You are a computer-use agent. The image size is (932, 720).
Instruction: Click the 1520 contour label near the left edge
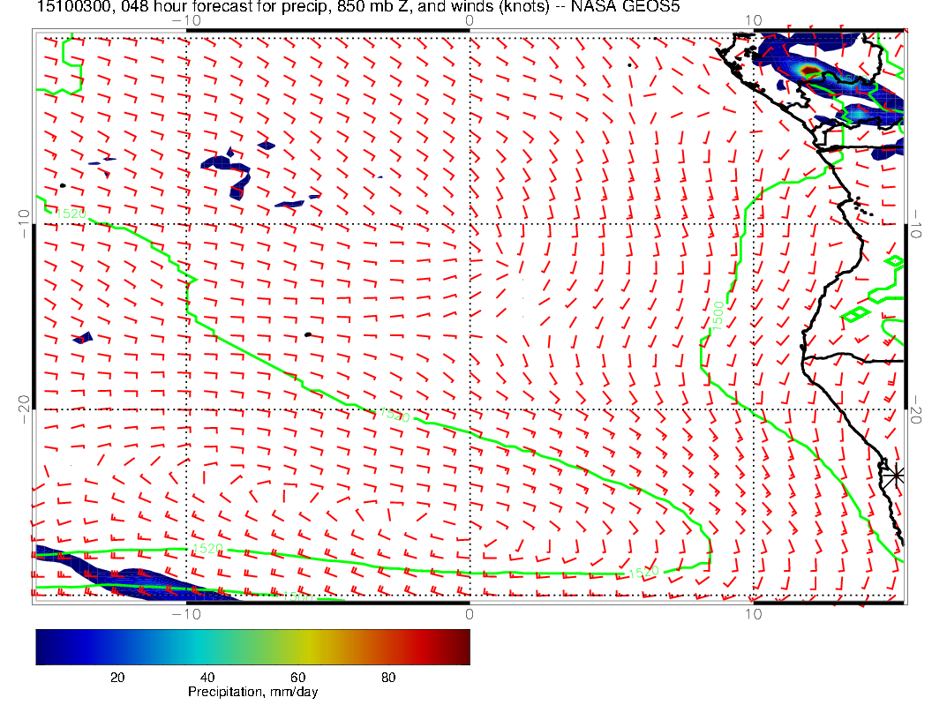pyautogui.click(x=71, y=214)
